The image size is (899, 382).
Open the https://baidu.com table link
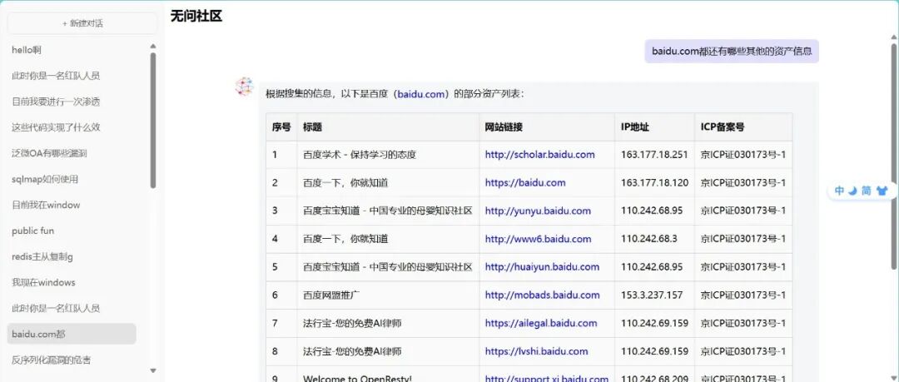pyautogui.click(x=525, y=182)
